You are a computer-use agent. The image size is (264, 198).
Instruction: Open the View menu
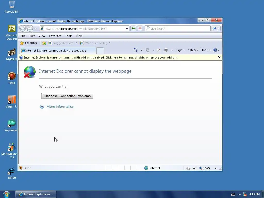[42, 36]
